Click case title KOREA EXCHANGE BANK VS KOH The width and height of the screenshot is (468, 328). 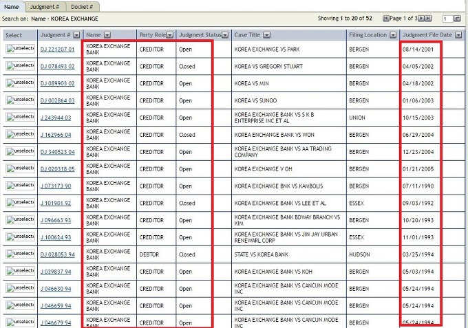click(x=273, y=272)
